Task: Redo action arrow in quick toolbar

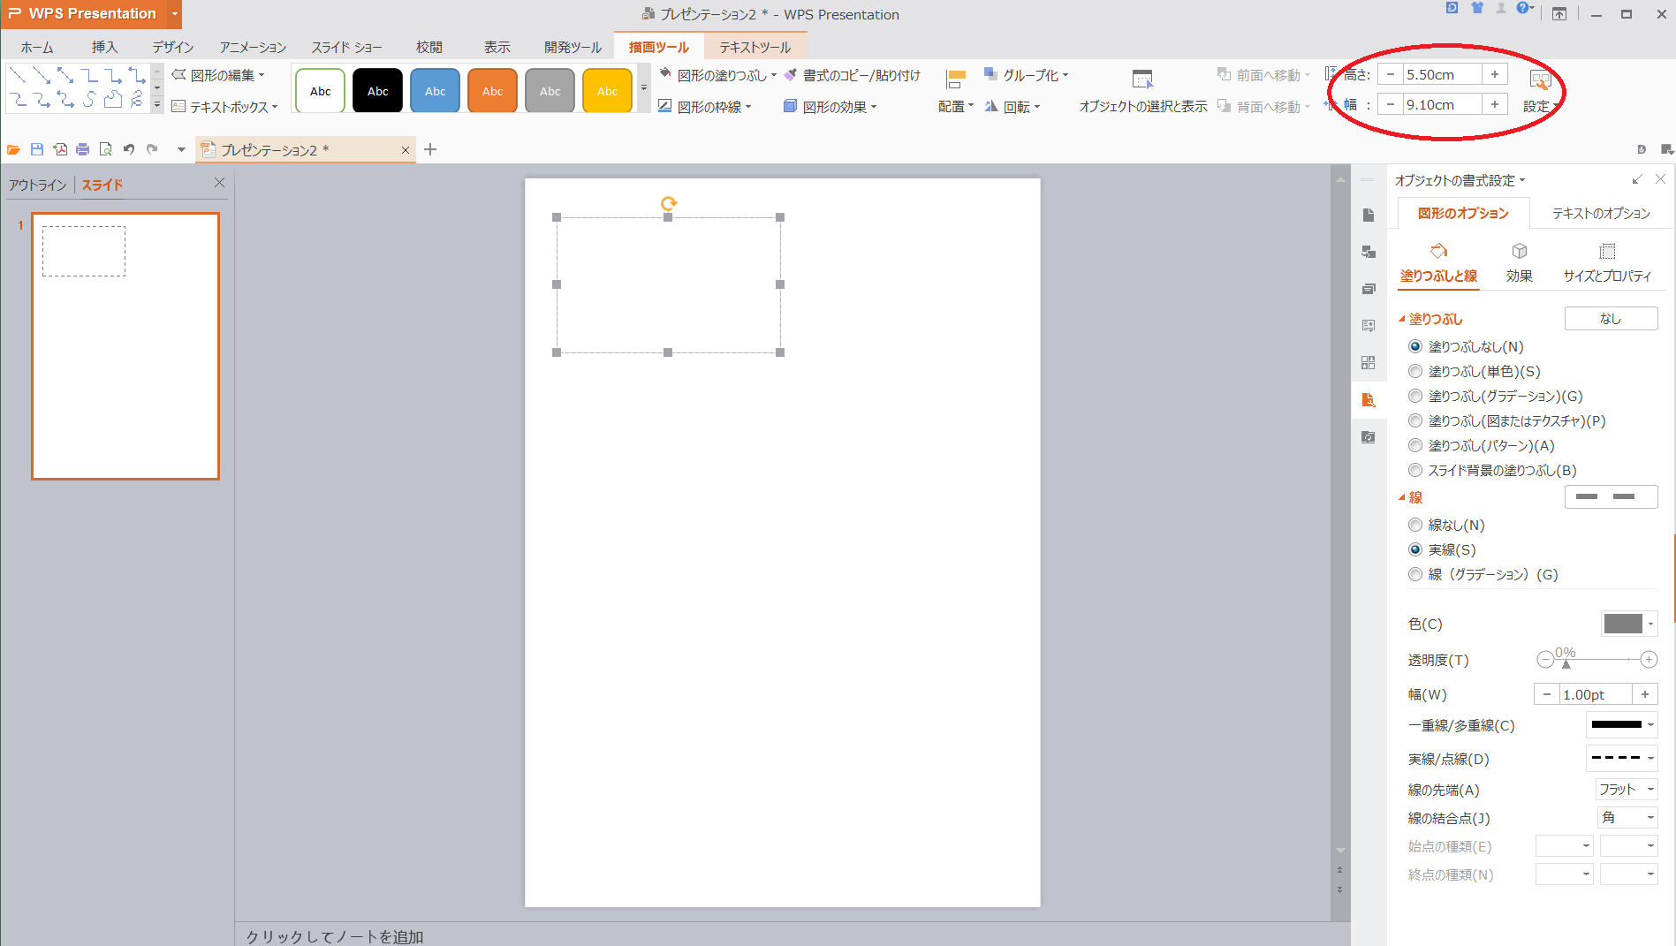Action: click(x=152, y=149)
